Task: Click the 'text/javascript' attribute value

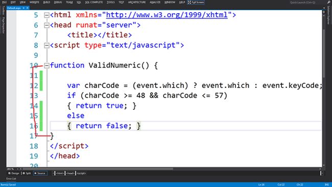Action: pos(143,45)
